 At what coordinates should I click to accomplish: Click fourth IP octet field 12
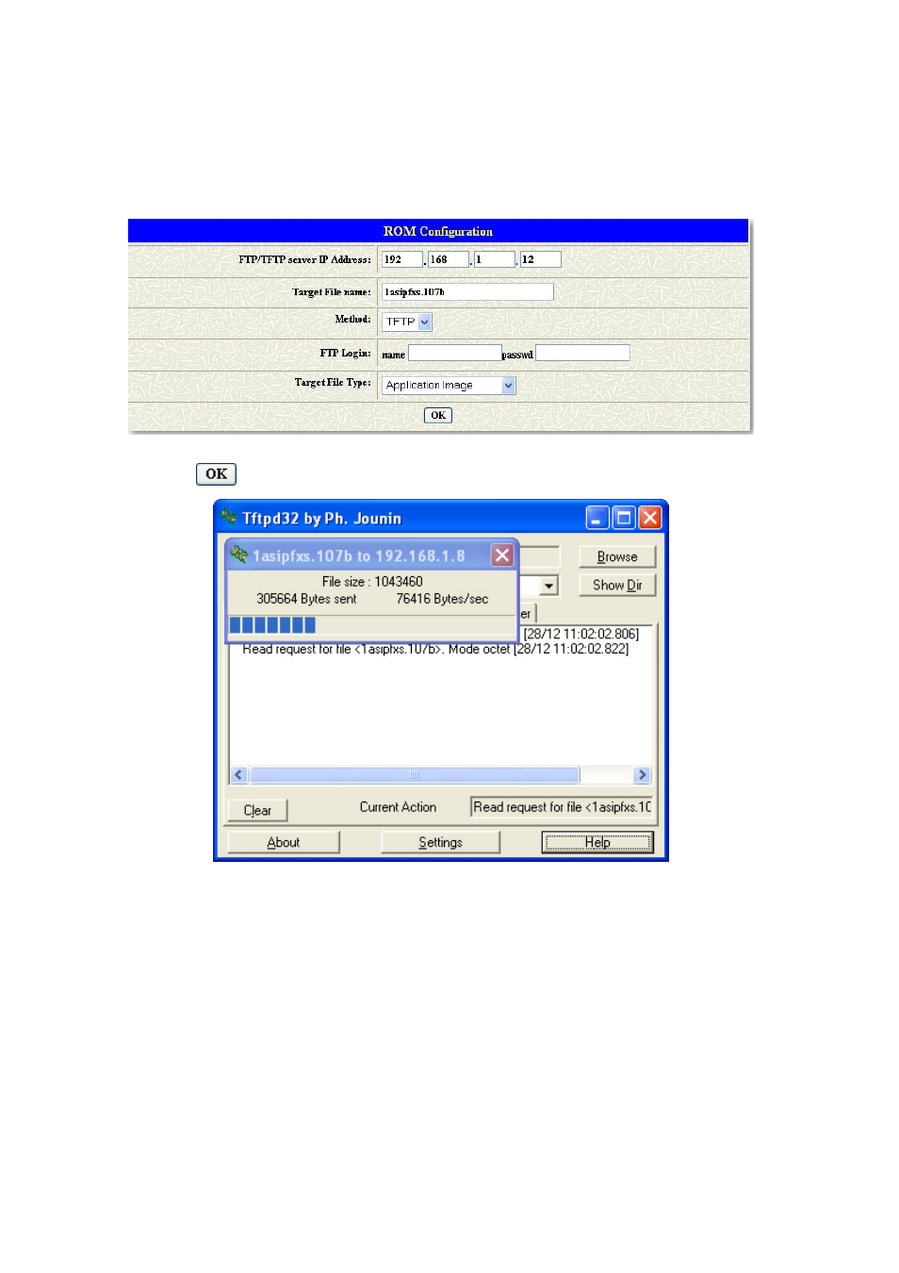point(541,259)
